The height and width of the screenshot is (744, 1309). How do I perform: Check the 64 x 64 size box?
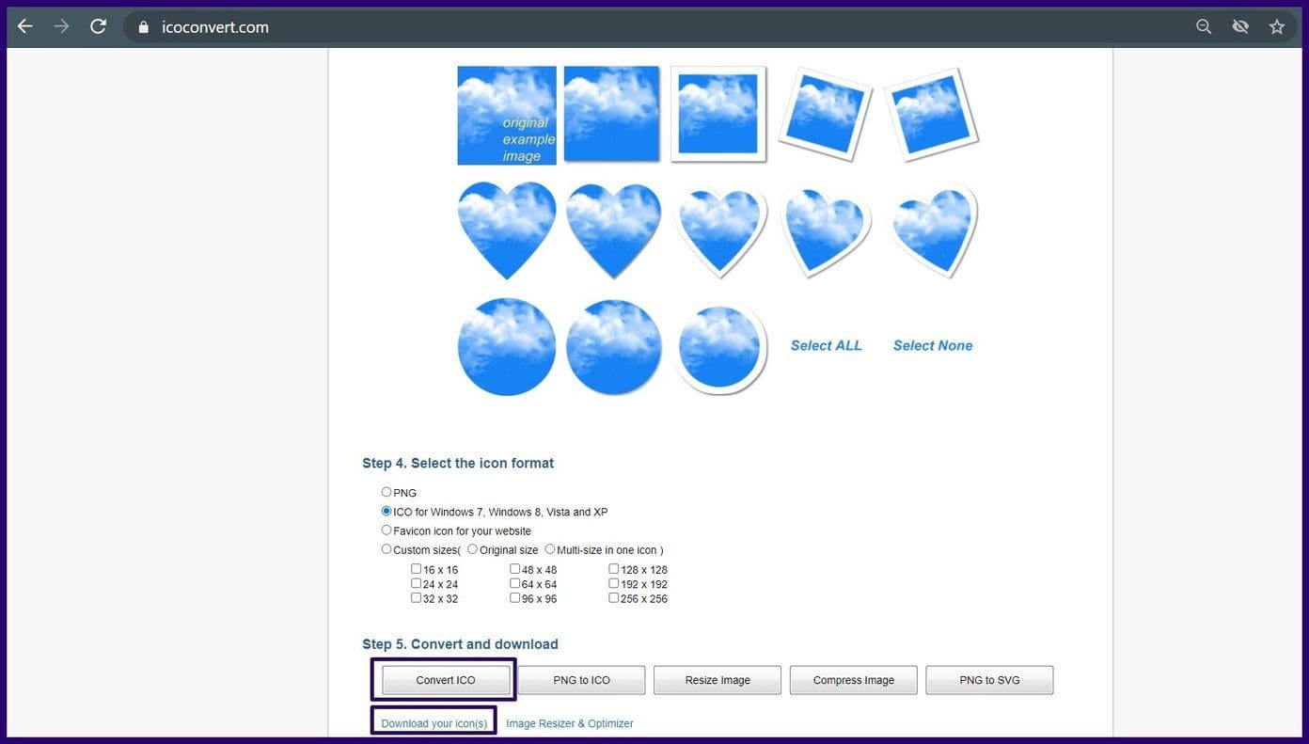pyautogui.click(x=515, y=583)
